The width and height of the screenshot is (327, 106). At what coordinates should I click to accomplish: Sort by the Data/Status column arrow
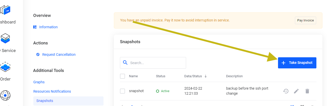tap(206, 76)
